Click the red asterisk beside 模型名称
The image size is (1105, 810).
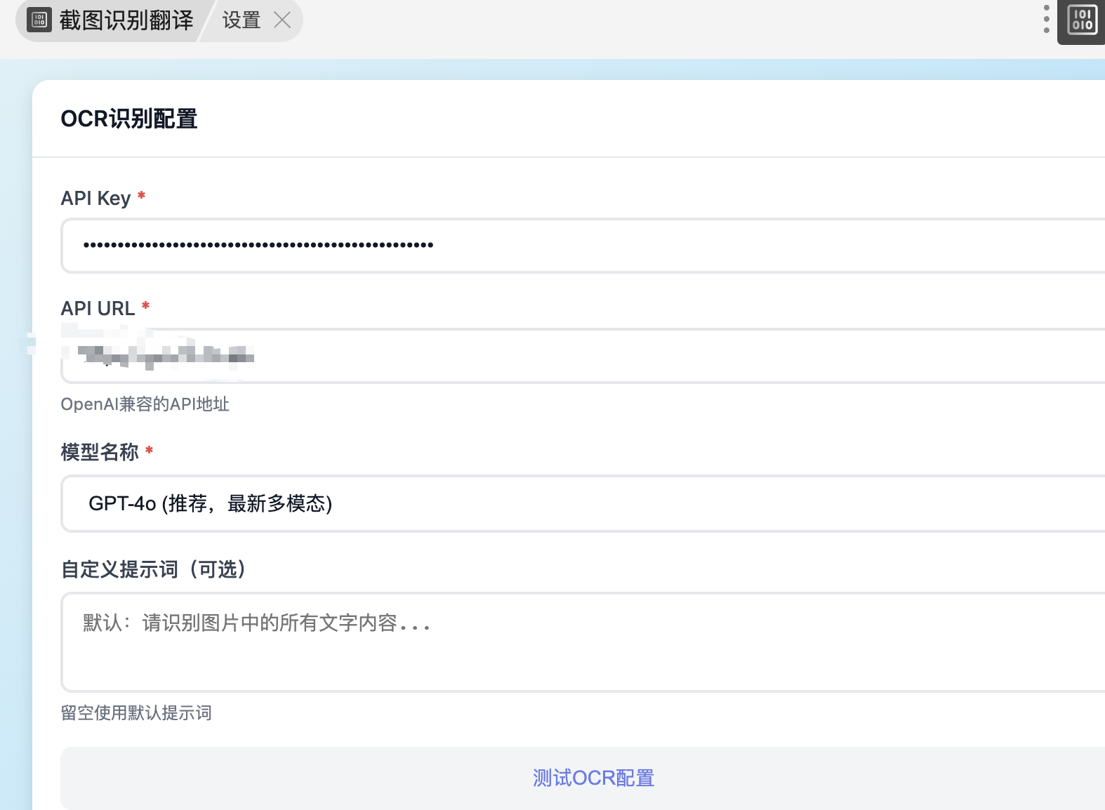pos(149,450)
